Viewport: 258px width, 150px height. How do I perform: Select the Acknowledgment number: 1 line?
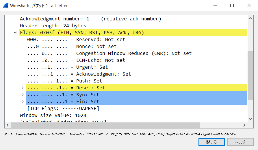(x=90, y=19)
